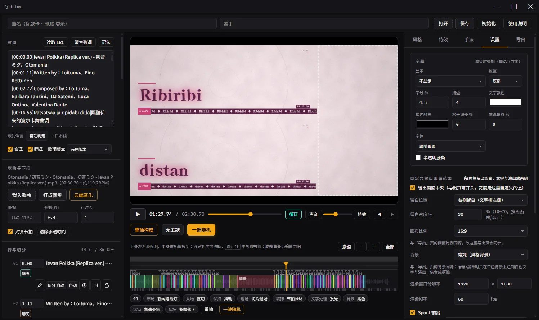539x320 pixels.
Task: Open the 选择版本 lyric version dropdown
Action: 89,149
